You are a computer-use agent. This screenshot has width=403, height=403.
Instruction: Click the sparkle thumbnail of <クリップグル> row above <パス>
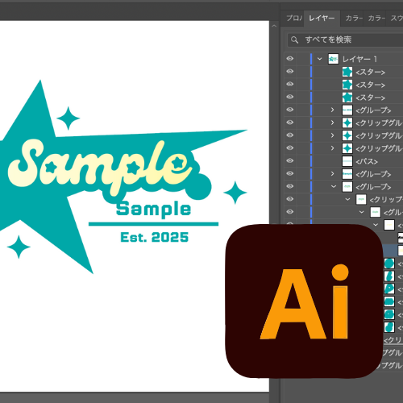(347, 148)
